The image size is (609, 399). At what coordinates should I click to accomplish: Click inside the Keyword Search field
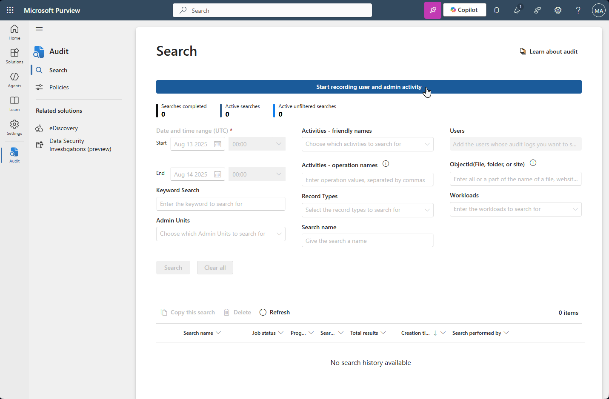point(220,204)
